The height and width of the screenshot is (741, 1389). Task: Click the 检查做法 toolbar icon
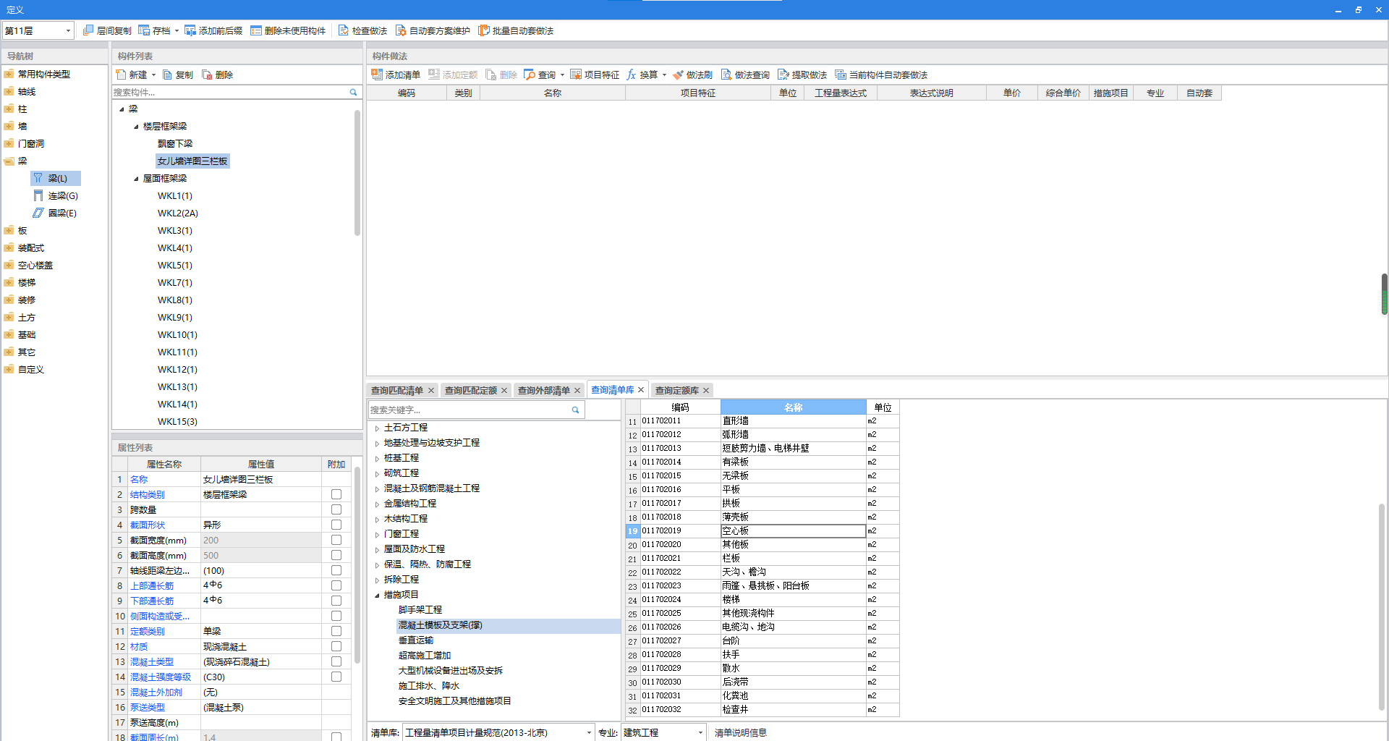[344, 30]
